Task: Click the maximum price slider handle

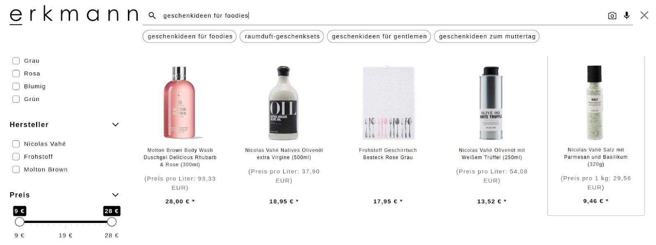Action: pos(112,222)
